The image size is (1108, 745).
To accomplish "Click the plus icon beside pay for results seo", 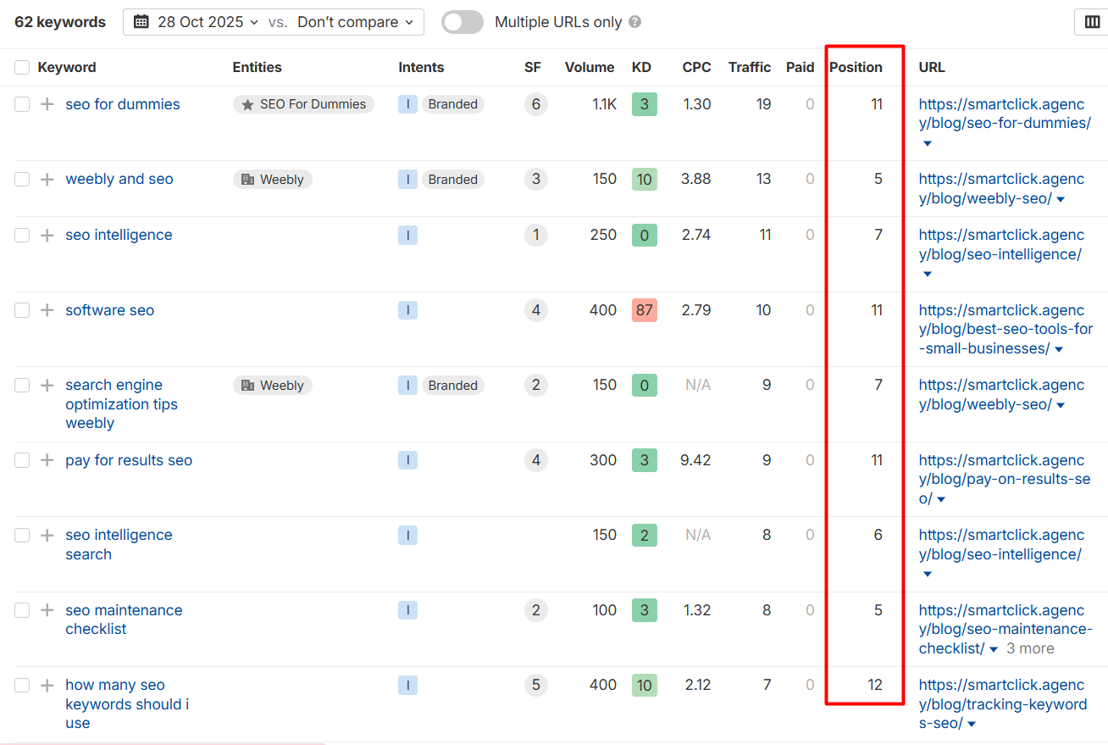I will 47,460.
